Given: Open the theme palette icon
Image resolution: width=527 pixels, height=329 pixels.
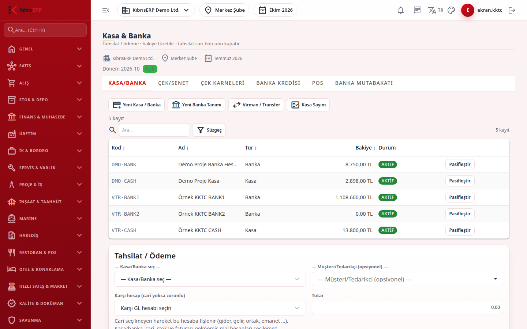Looking at the screenshot, I should [x=451, y=10].
